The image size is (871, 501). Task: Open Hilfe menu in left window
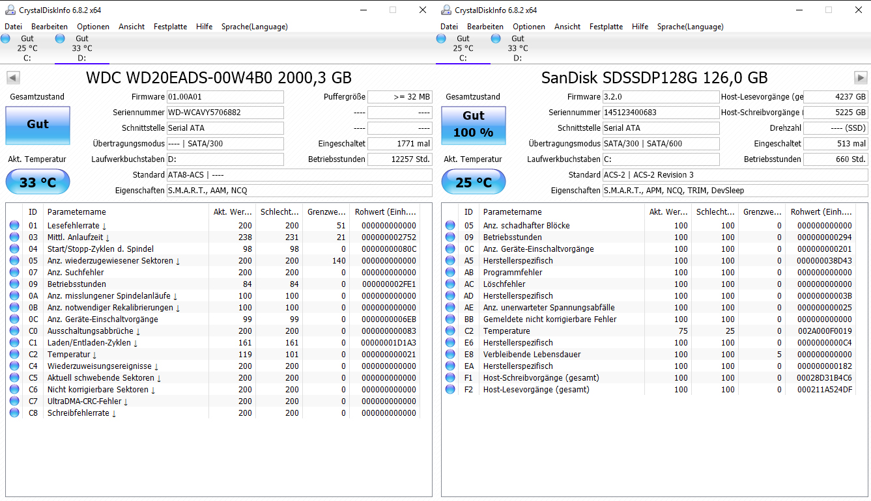click(204, 27)
